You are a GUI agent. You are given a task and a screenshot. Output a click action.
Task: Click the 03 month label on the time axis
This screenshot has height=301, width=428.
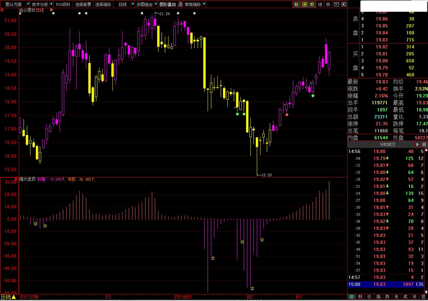click(299, 297)
